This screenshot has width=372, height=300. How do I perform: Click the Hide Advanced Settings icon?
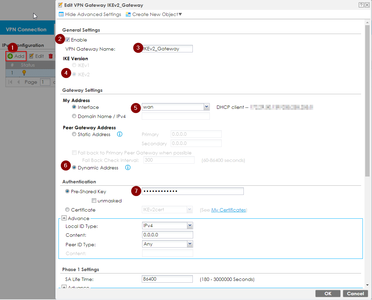[61, 14]
